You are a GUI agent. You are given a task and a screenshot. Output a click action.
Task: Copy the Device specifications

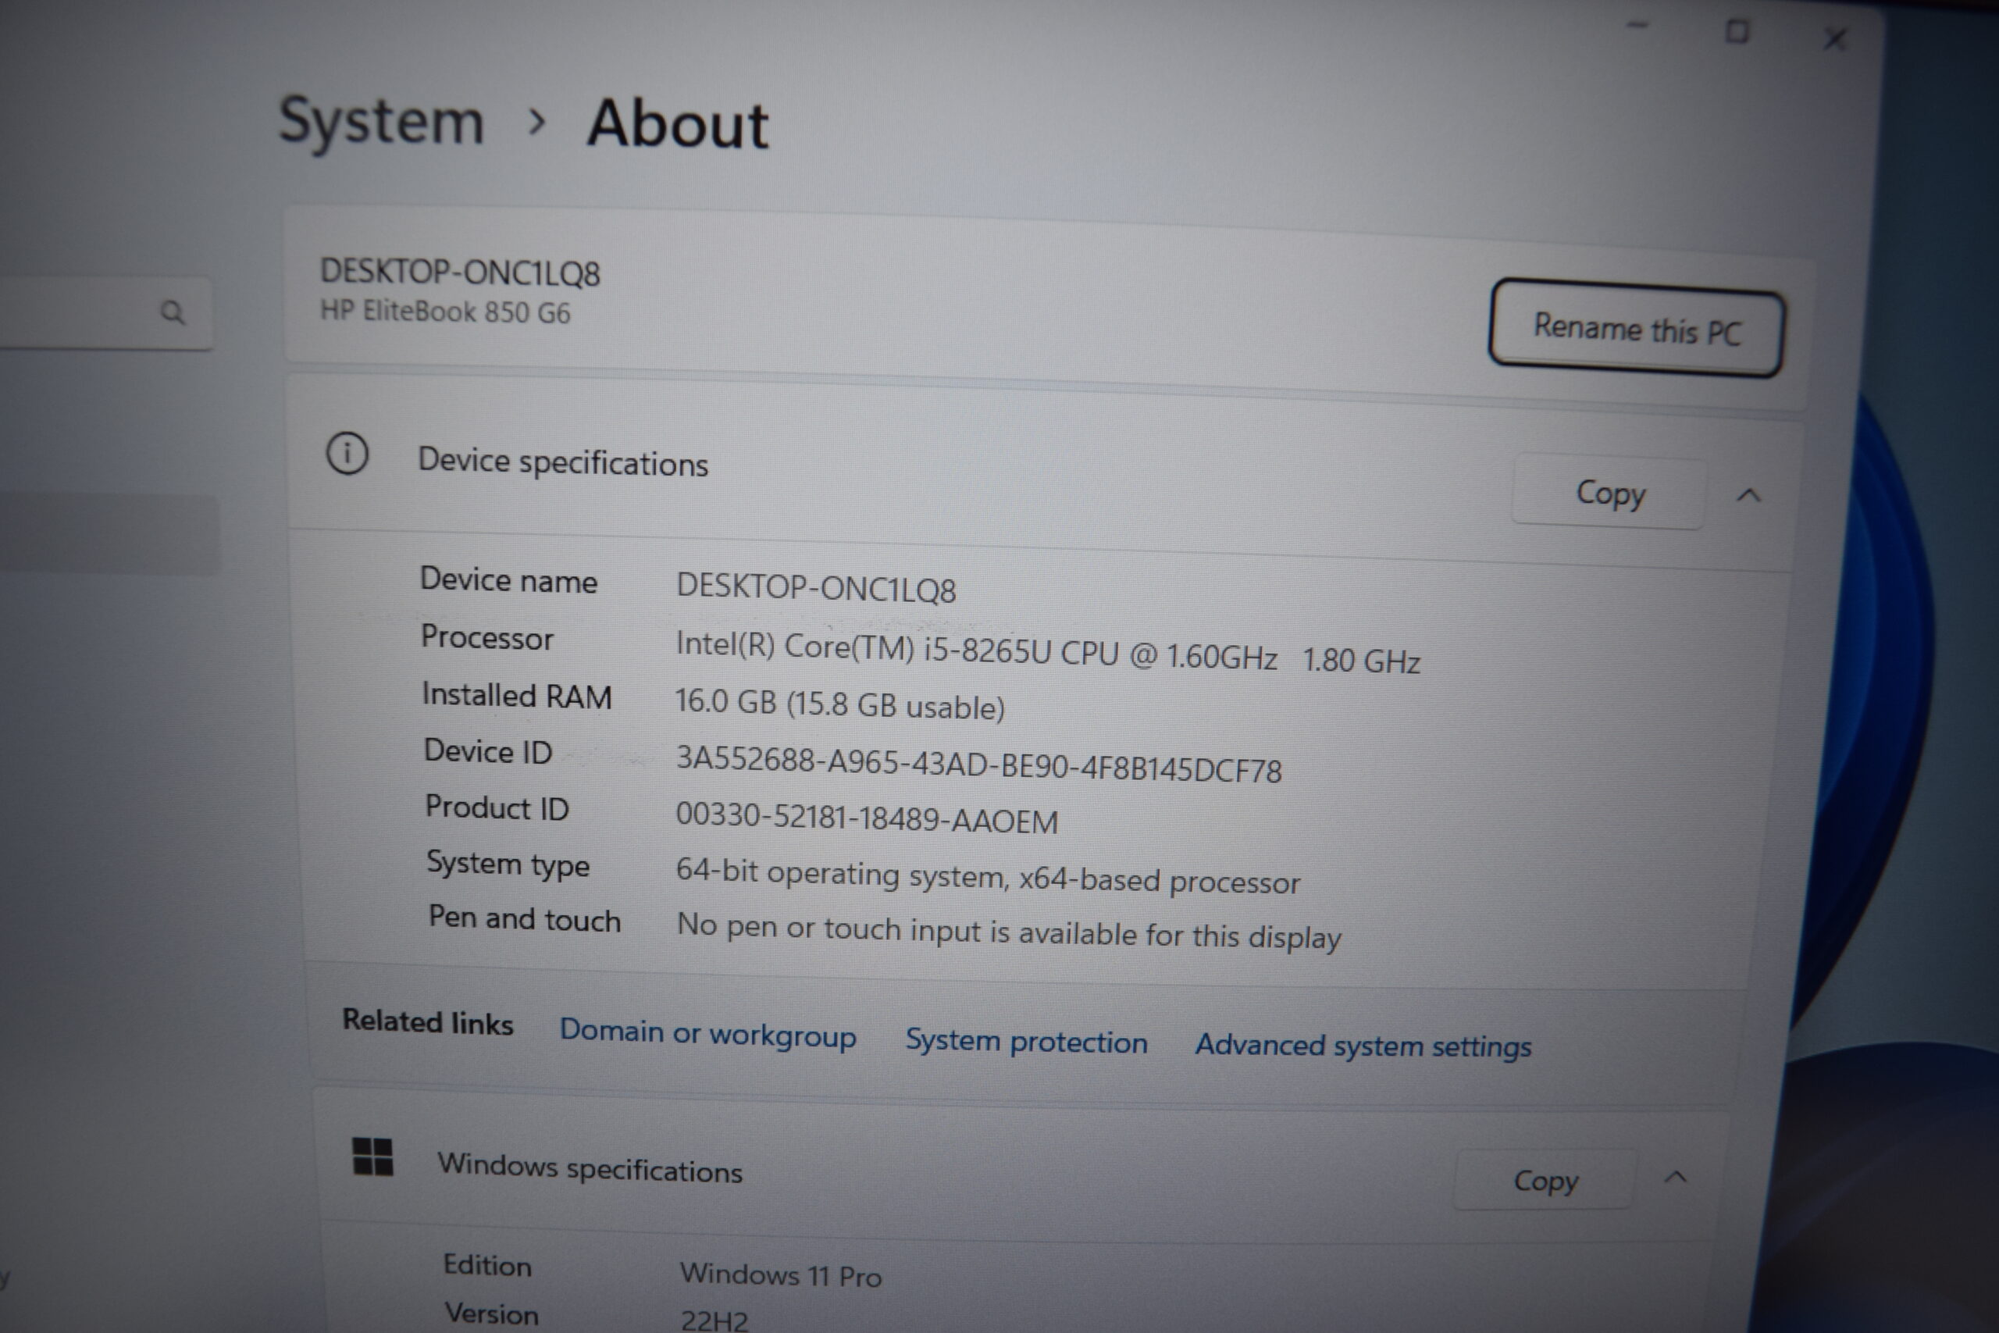pos(1609,493)
